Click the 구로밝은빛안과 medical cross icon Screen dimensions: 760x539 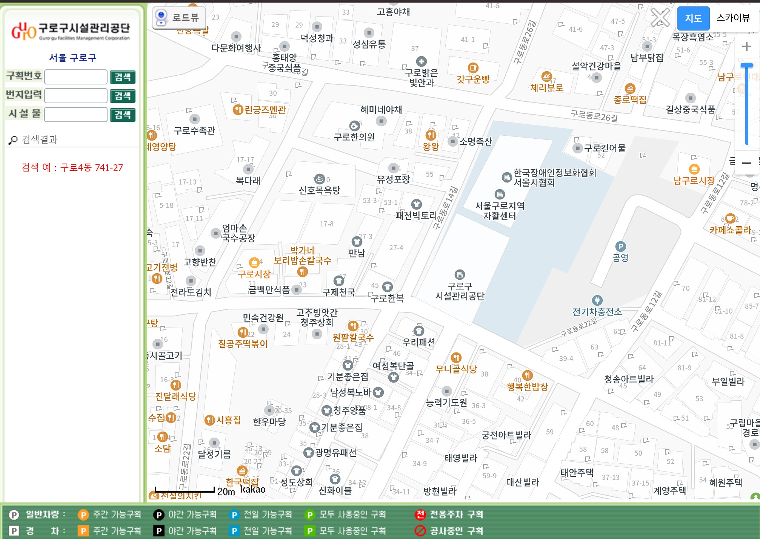421,61
